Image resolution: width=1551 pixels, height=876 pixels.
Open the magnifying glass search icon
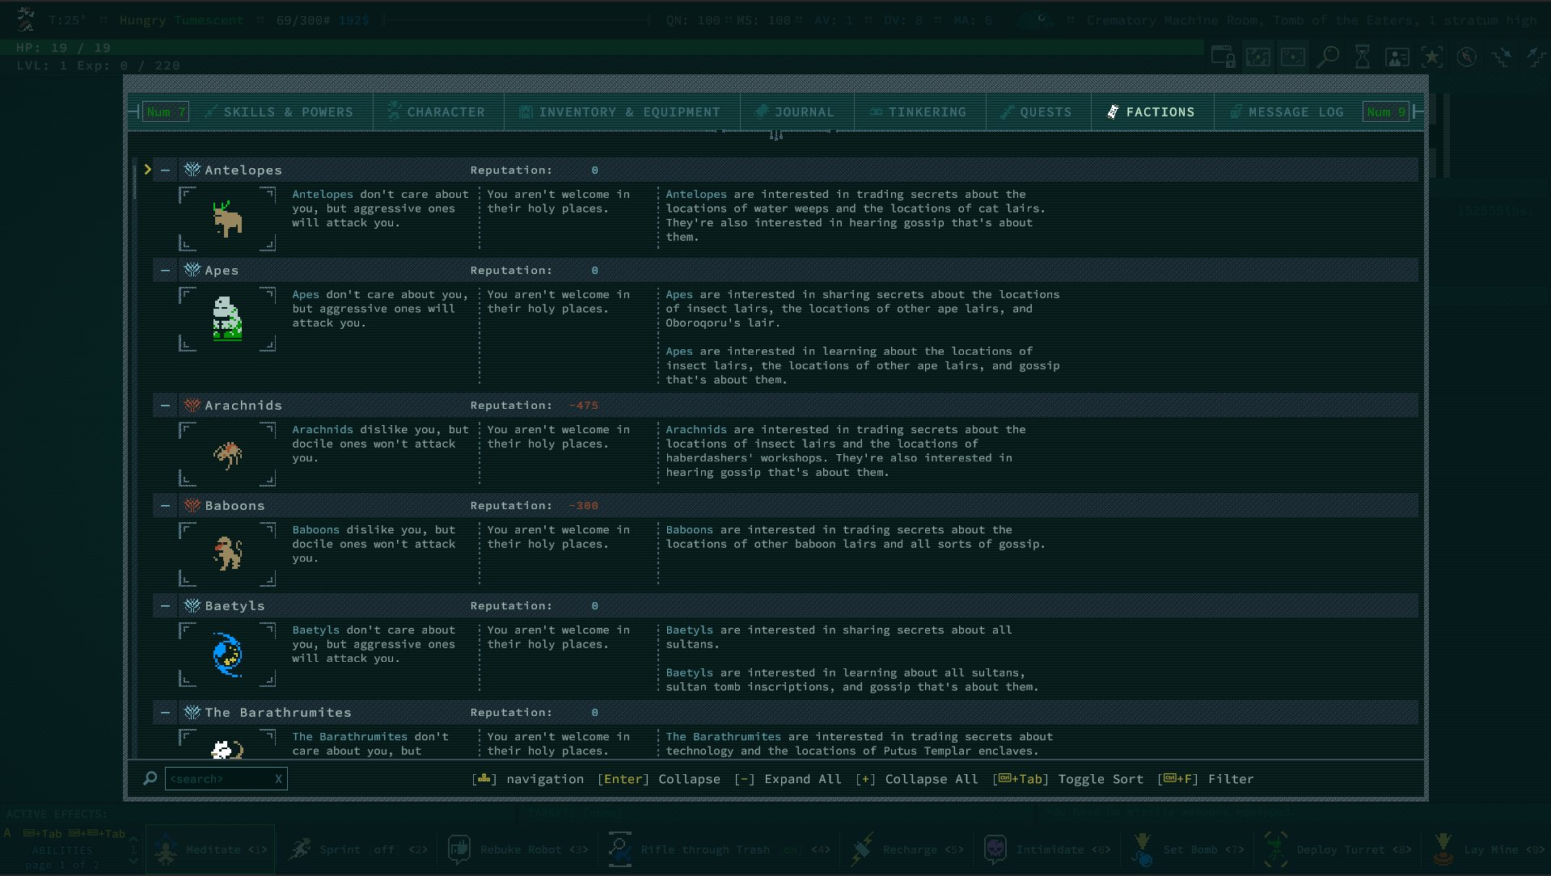1326,57
